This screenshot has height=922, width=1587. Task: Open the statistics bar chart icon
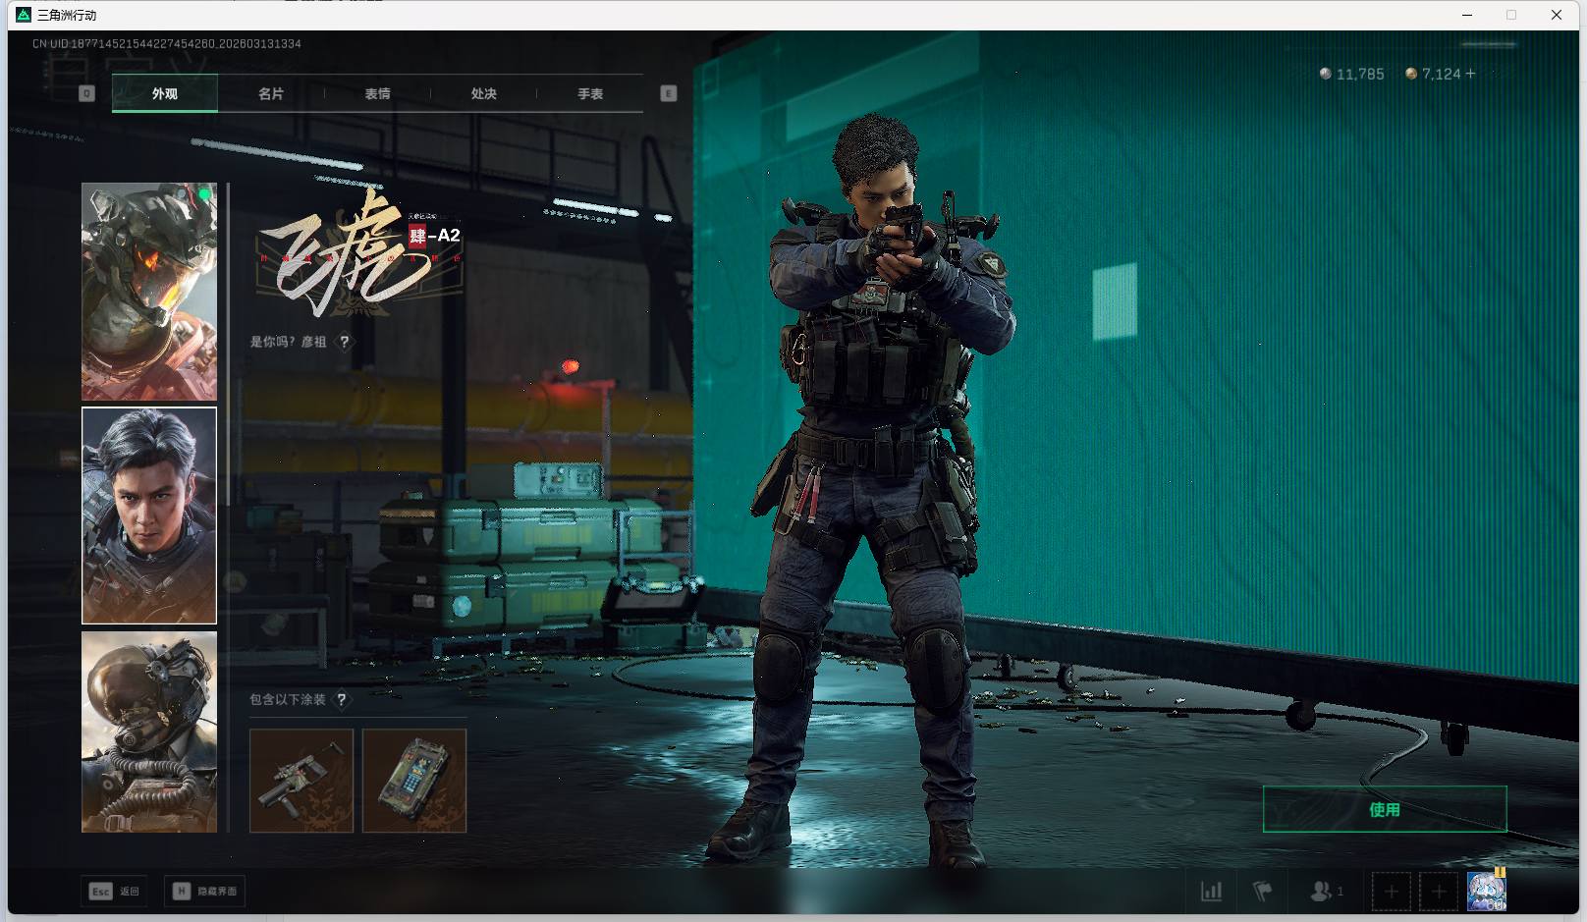(x=1212, y=892)
